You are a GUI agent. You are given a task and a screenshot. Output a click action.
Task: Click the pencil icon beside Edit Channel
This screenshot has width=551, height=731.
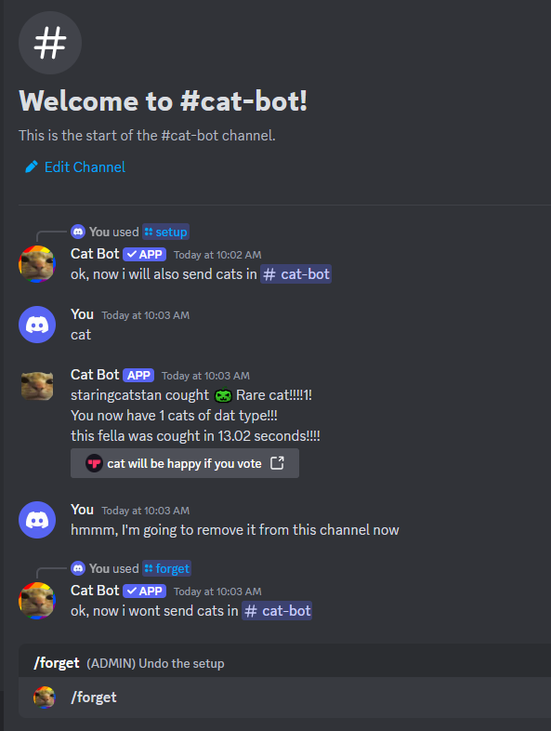(x=32, y=166)
